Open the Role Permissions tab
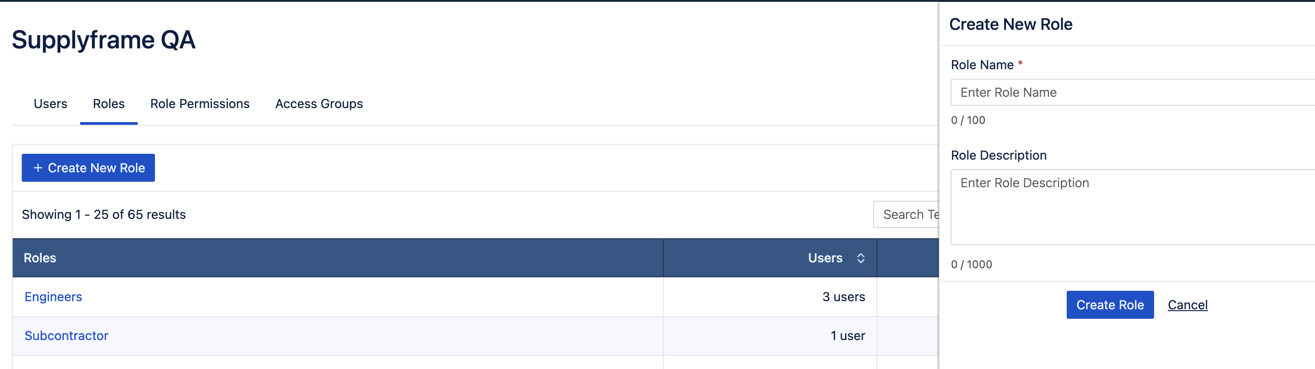The height and width of the screenshot is (369, 1315). click(199, 104)
